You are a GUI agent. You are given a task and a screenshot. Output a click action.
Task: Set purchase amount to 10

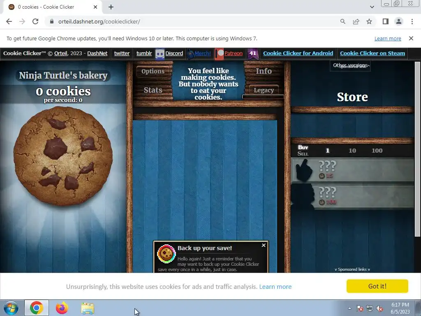352,151
